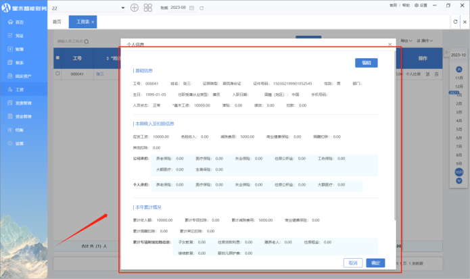Image resolution: width=470 pixels, height=279 pixels.
Task: Tick the checkbox for employee 000041
Action: (58, 73)
